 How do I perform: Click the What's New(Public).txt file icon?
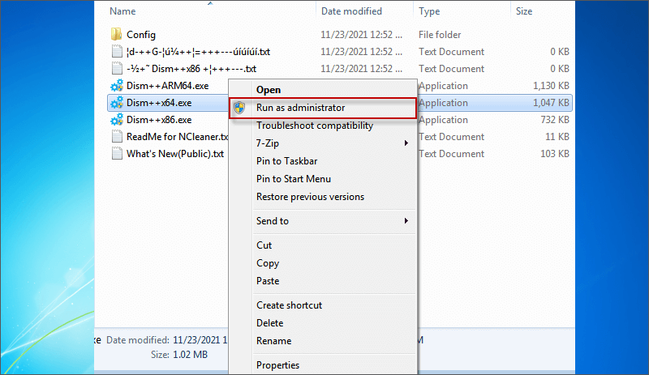tap(117, 153)
